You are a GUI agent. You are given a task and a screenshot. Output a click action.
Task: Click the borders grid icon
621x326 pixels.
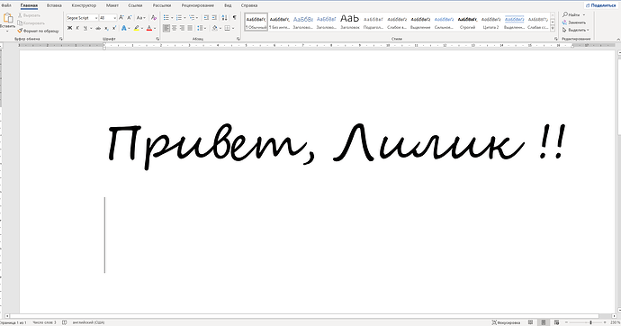[x=228, y=28]
